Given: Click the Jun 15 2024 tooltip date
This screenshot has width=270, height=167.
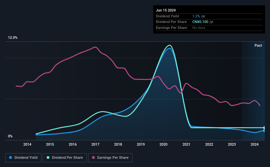Looking at the screenshot, I should click(166, 10).
